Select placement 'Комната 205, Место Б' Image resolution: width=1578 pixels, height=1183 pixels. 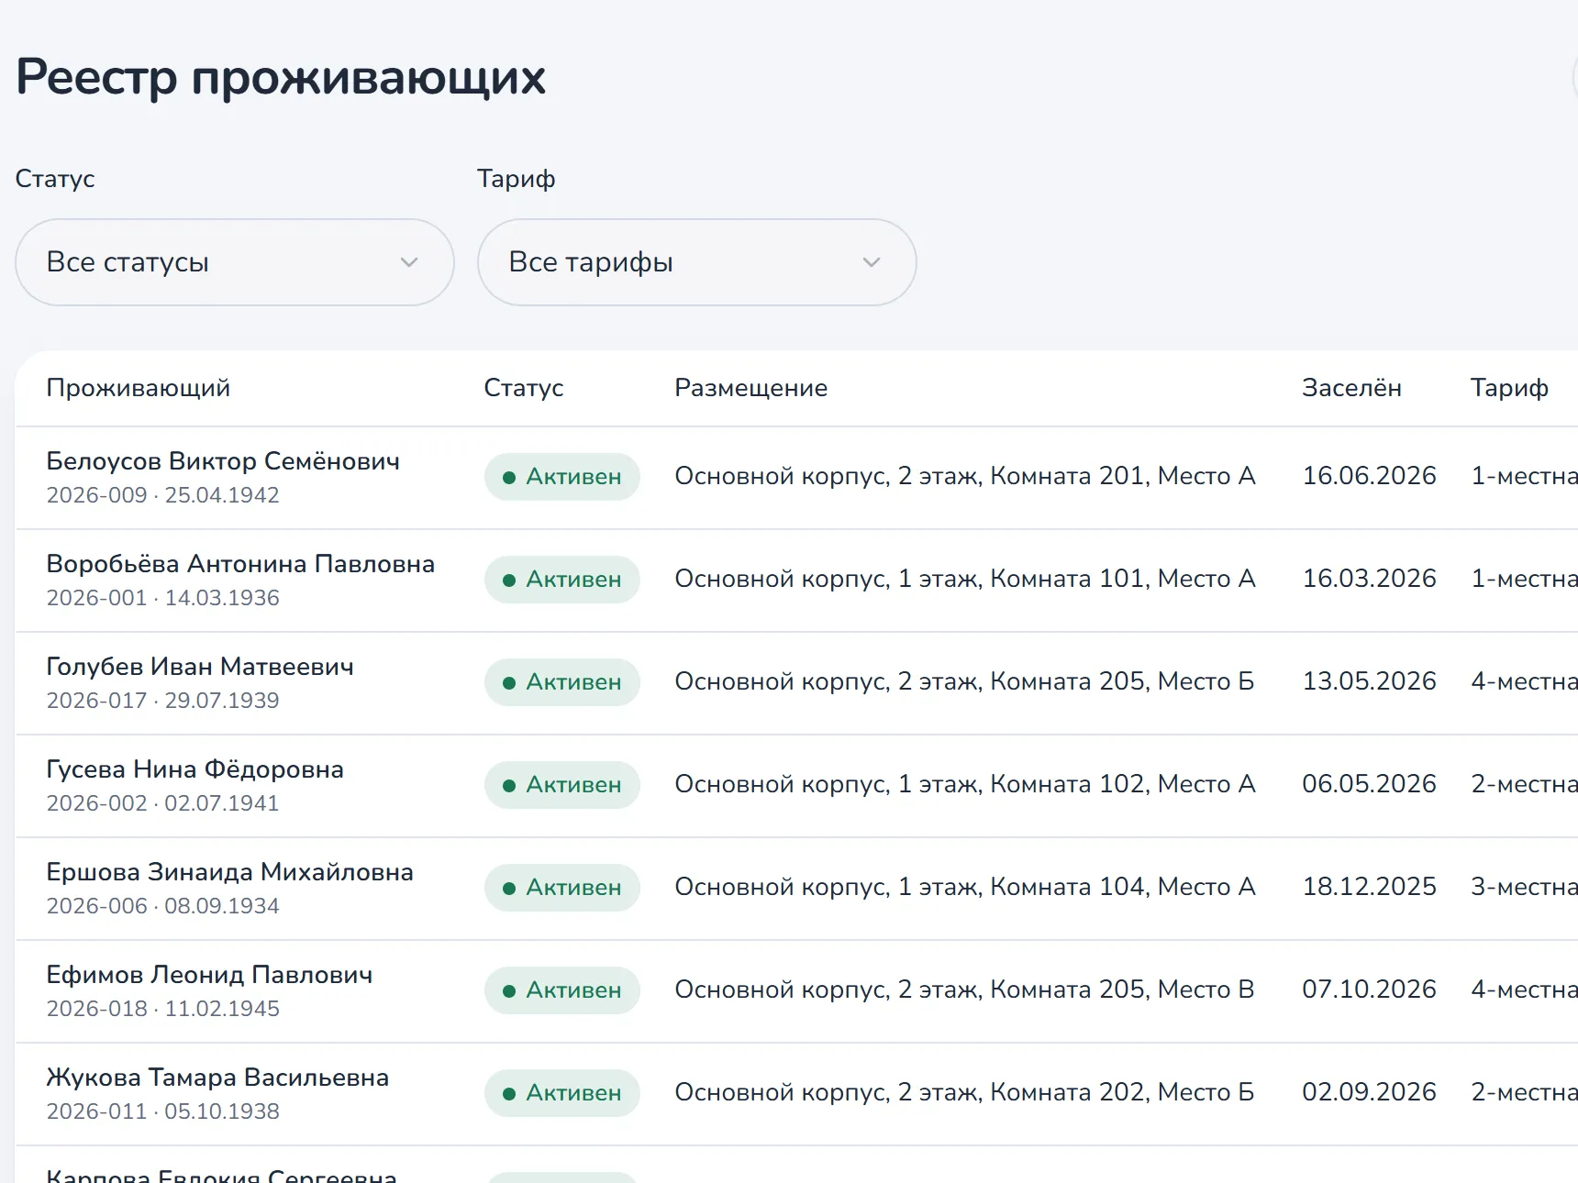pos(1123,681)
